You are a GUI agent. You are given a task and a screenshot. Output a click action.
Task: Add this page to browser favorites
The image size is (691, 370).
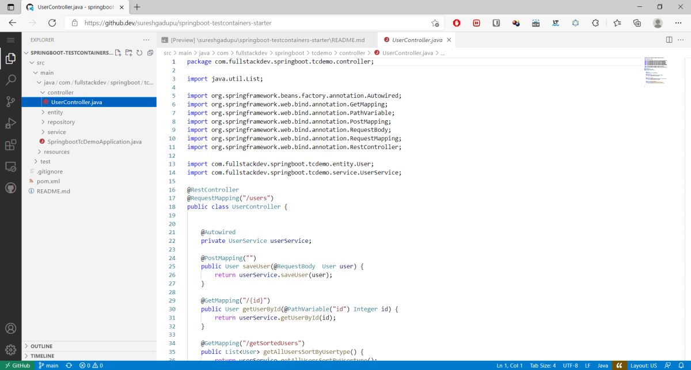coord(435,23)
